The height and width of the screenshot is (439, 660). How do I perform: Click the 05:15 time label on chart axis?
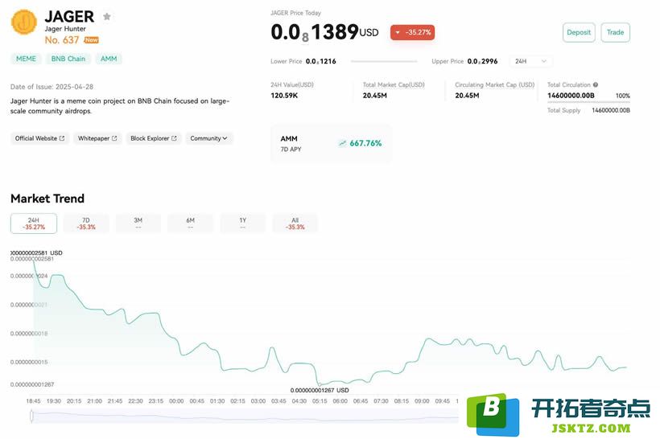click(x=320, y=401)
